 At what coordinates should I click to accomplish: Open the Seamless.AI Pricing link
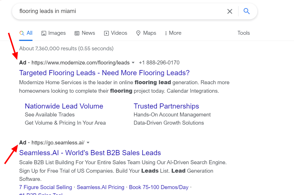[100, 187]
